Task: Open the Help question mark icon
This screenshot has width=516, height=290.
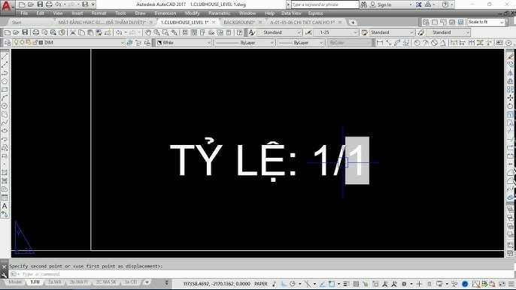Action: point(445,5)
